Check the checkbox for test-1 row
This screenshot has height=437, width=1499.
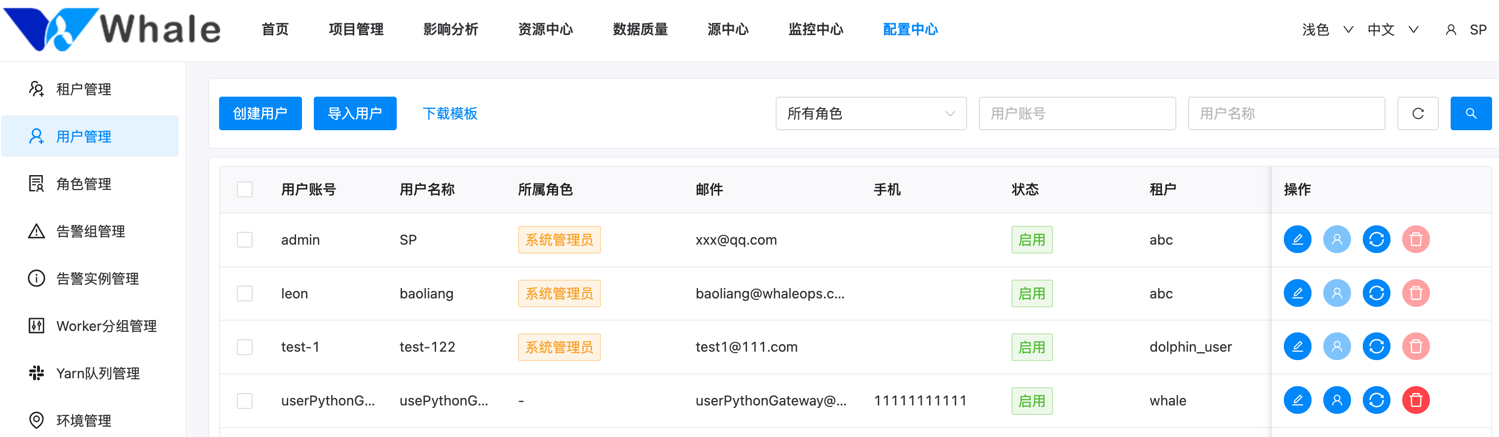click(244, 347)
